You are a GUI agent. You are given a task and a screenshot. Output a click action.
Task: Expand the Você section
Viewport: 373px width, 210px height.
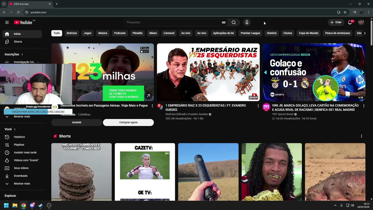coord(10,129)
